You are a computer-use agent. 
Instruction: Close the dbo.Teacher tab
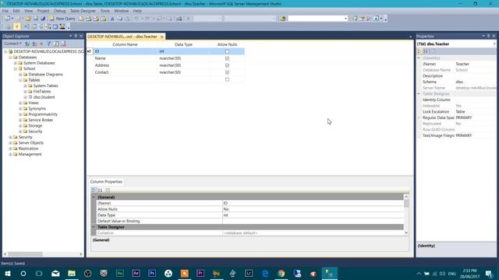(161, 37)
